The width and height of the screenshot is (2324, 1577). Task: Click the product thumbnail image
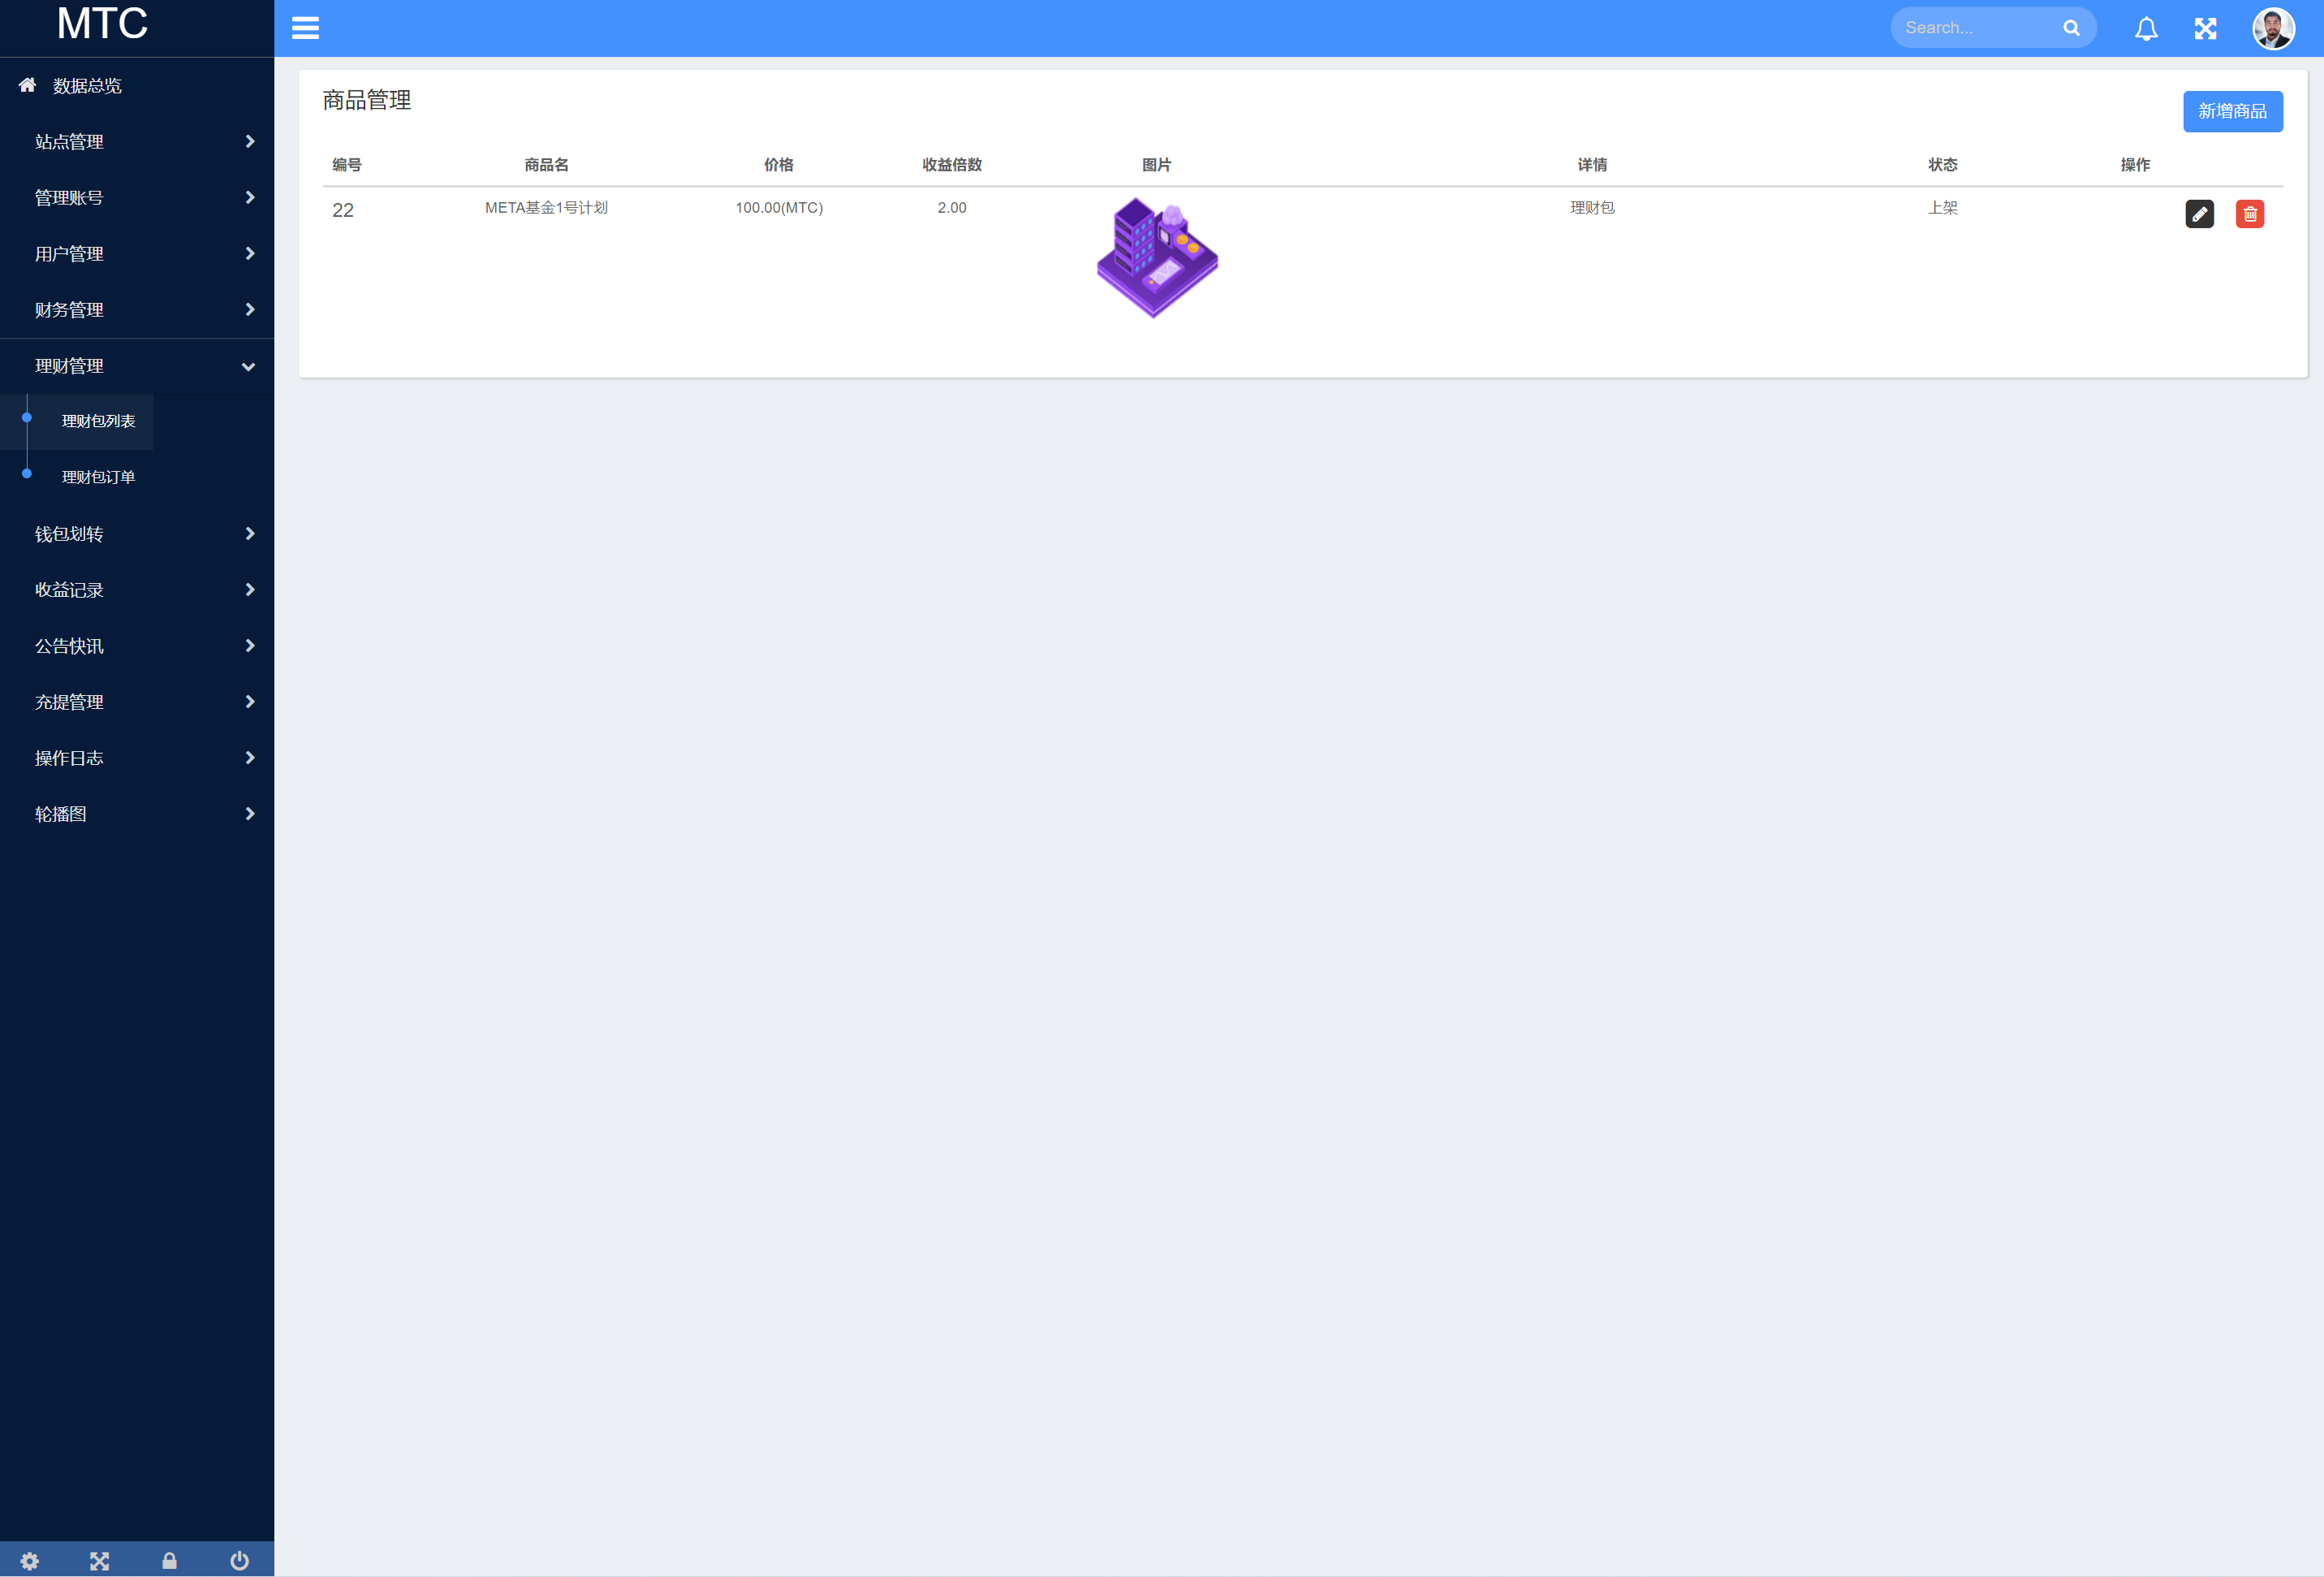1156,257
